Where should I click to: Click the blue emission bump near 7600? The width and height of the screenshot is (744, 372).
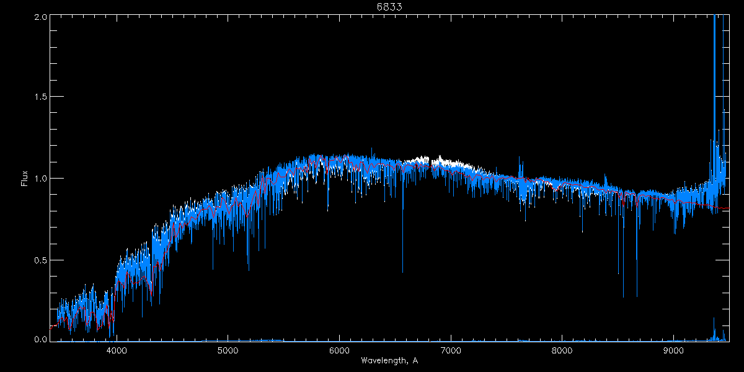520,167
